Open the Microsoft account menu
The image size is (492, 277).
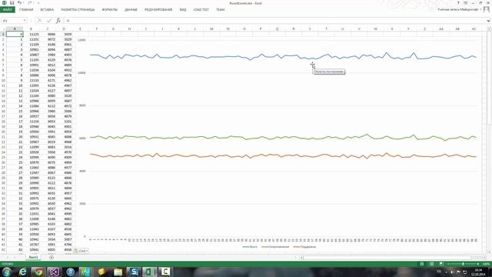(459, 10)
